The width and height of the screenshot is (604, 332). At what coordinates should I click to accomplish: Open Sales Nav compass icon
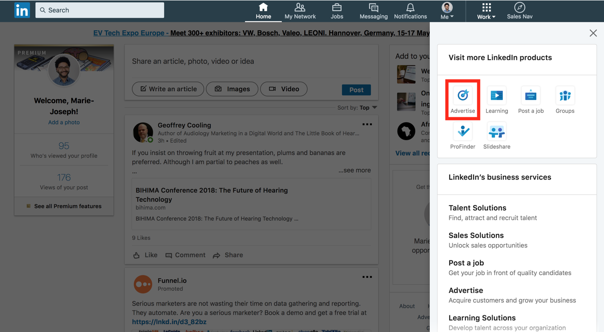[x=520, y=11]
